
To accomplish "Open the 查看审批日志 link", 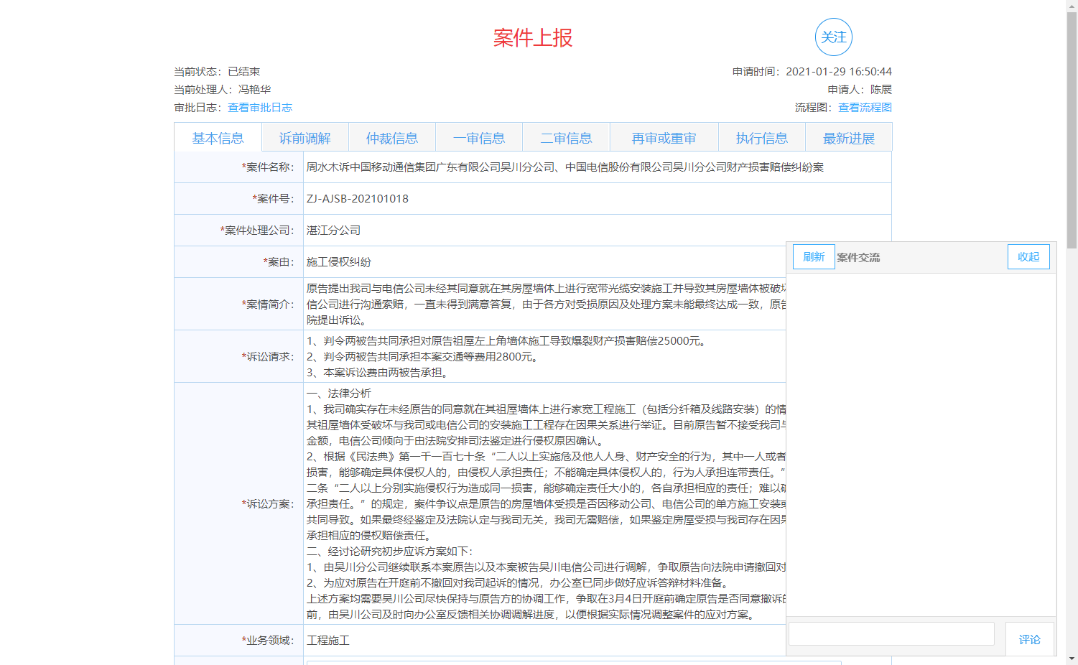I will [260, 108].
